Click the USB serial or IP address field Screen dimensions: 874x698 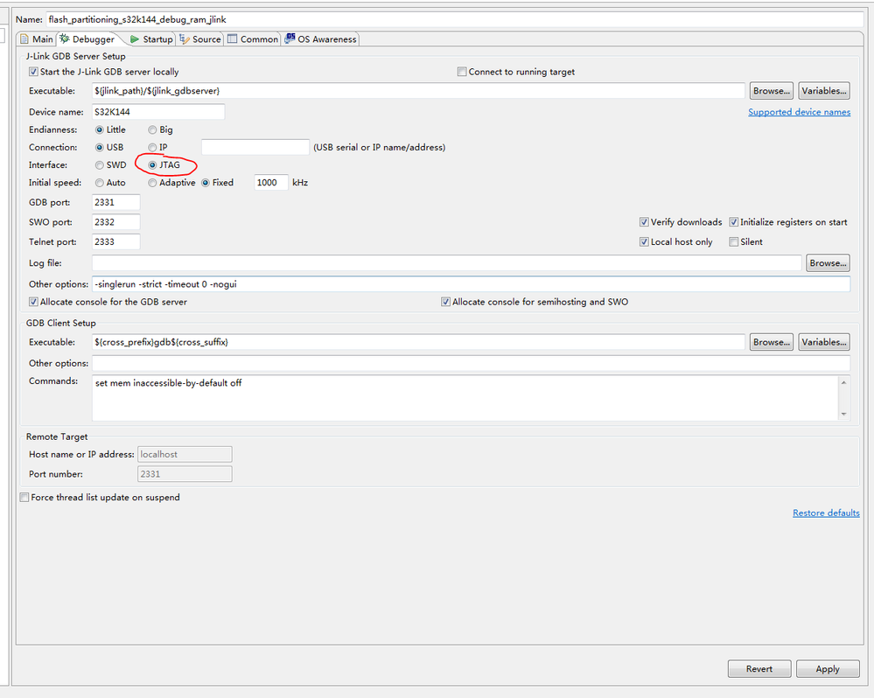tap(255, 148)
